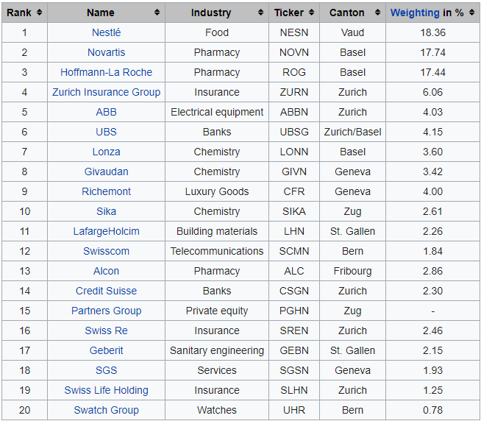Screen dimensions: 481x421
Task: Click the 1.25 weighting value
Action: [433, 390]
